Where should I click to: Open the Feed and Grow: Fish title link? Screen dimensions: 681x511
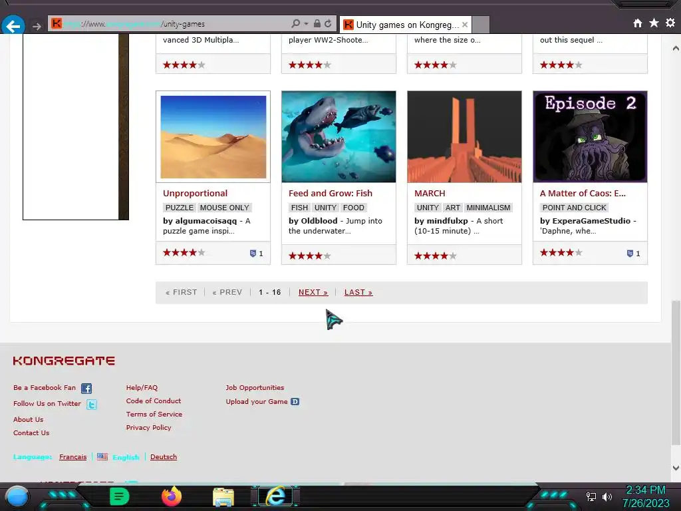pyautogui.click(x=331, y=194)
